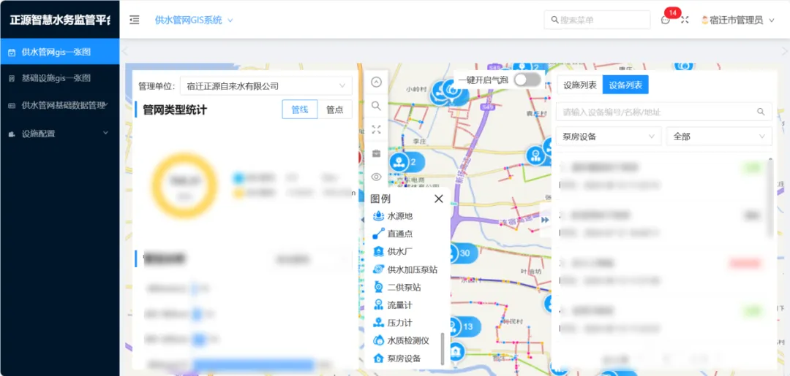Select the 管点 option
The width and height of the screenshot is (790, 376).
pos(334,110)
